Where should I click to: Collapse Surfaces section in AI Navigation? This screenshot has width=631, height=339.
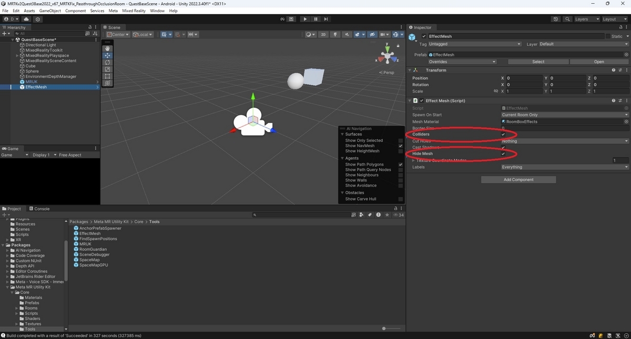(x=342, y=134)
